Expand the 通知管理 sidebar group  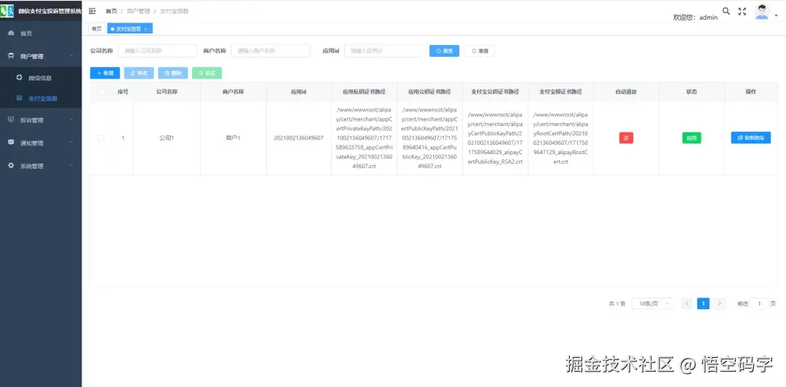click(41, 143)
